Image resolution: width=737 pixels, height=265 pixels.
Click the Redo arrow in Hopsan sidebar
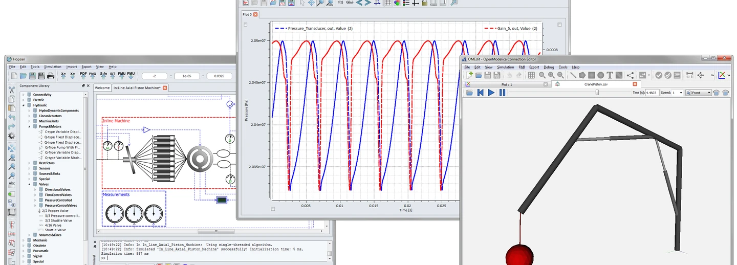point(12,126)
